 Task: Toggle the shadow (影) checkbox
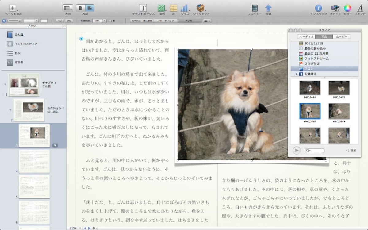[110, 21]
